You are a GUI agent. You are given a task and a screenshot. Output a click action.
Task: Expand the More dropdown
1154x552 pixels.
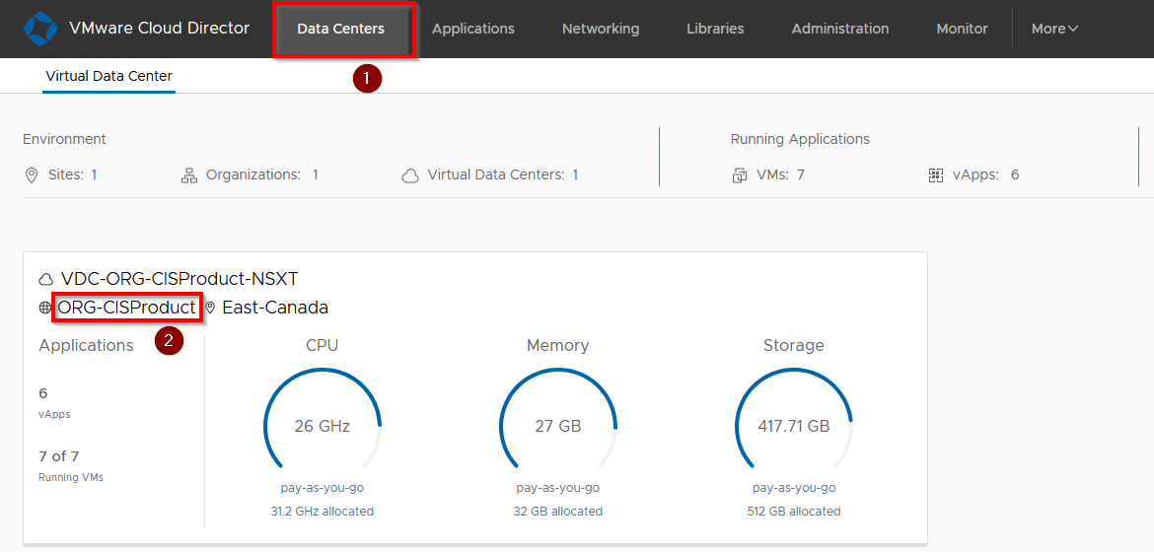coord(1054,29)
